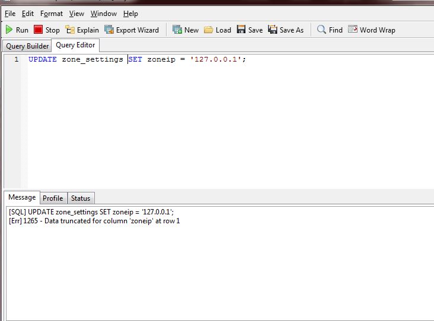Click the Load folder icon
Image resolution: width=434 pixels, height=321 pixels.
coord(209,30)
